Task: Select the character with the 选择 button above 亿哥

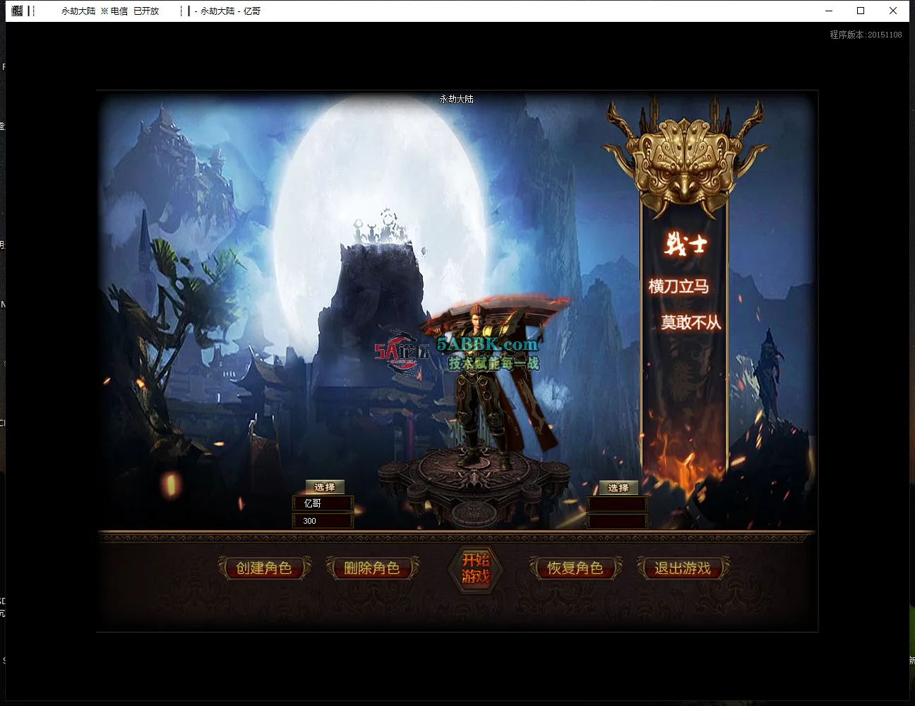Action: point(325,487)
